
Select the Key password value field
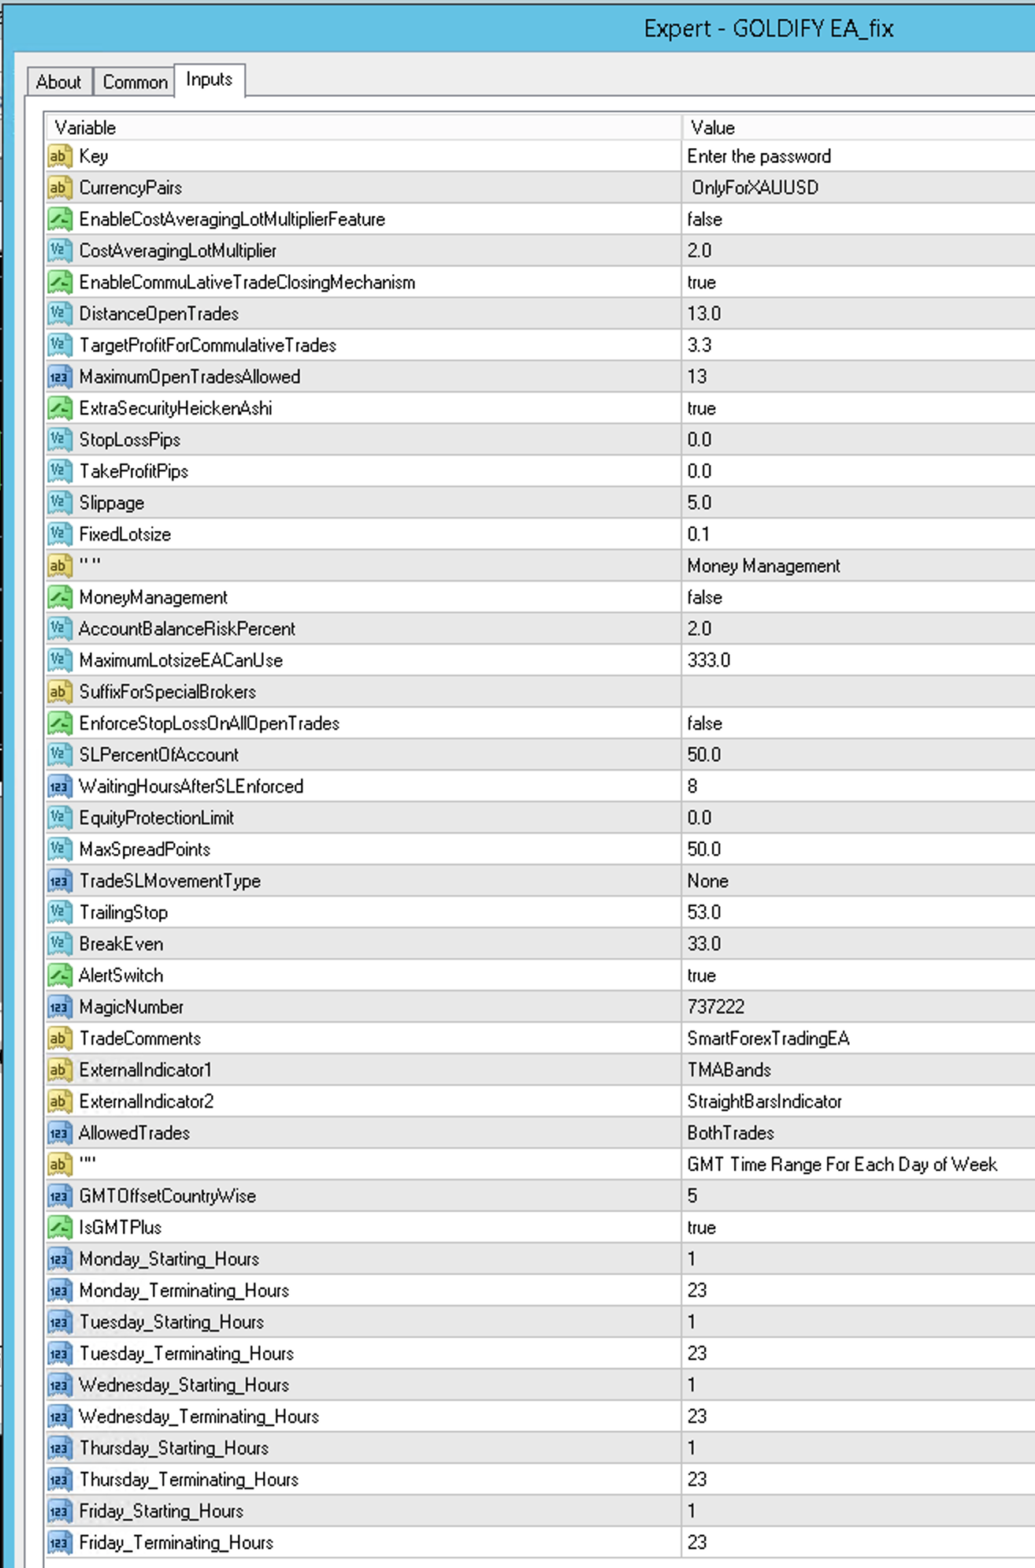(x=859, y=156)
